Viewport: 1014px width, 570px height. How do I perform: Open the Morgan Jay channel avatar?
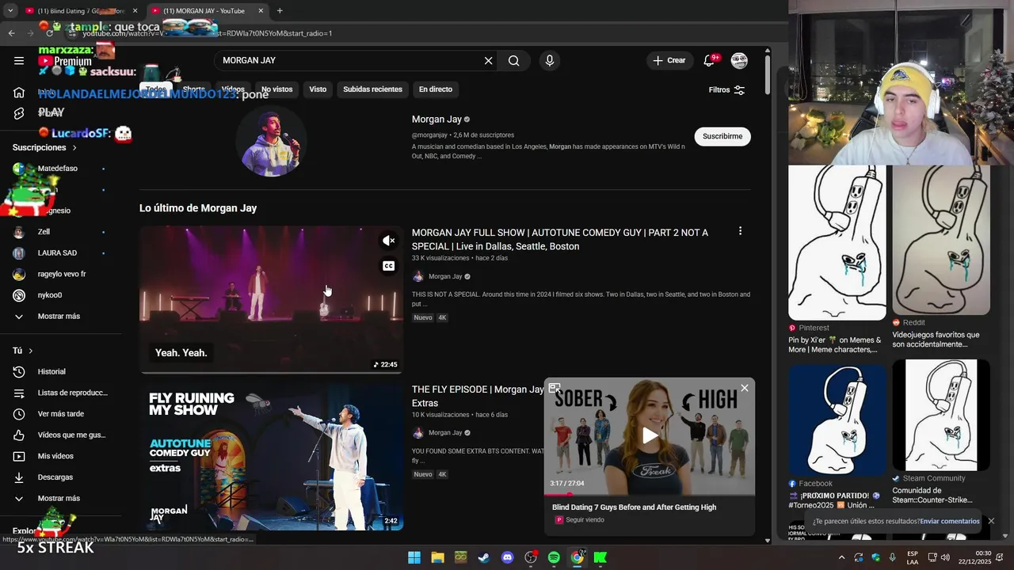point(272,141)
